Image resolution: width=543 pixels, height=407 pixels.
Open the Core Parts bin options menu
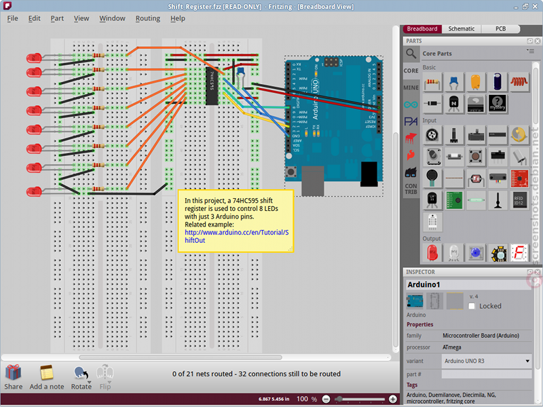(530, 51)
